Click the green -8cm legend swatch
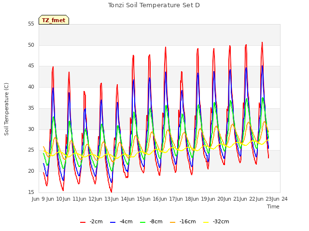 click(x=143, y=222)
